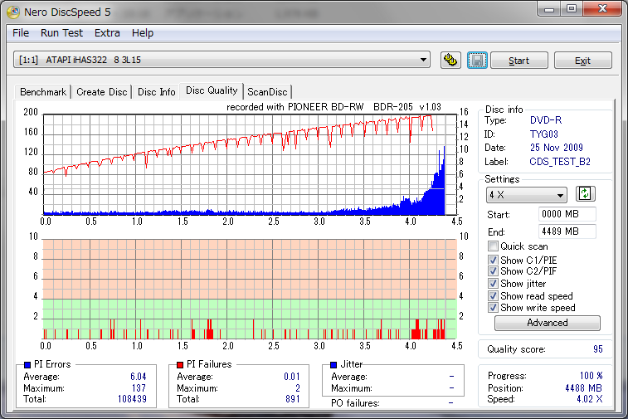Screen dimensions: 628x419
Task: Click the Speed value 4.02 X
Action: click(590, 399)
